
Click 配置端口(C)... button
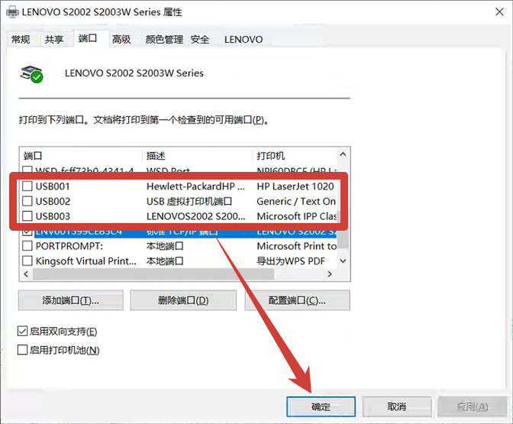point(297,300)
